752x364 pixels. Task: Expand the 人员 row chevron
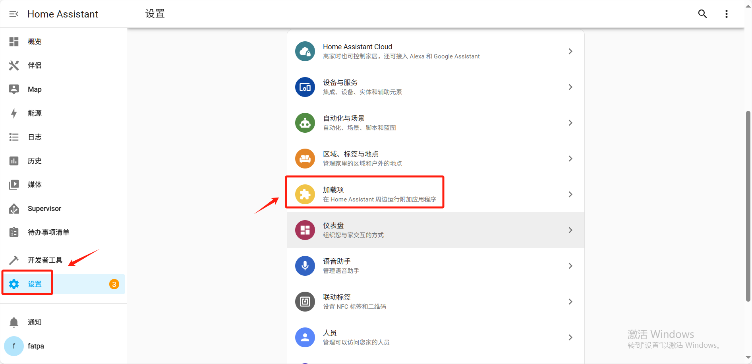[570, 337]
